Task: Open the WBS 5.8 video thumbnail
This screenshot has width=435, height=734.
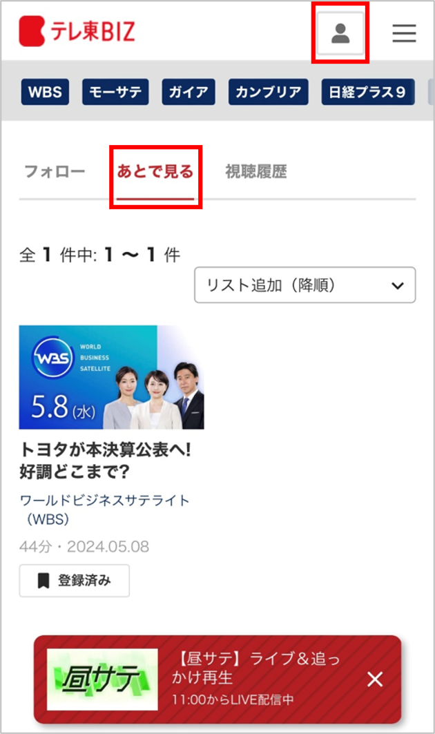Action: coord(111,377)
